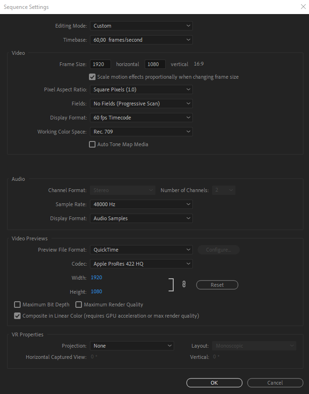Select the preview Height field showing 1080
Image resolution: width=309 pixels, height=394 pixels.
[x=96, y=291]
